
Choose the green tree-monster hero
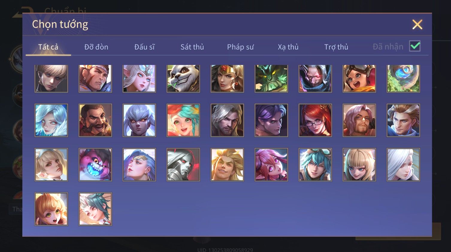tap(271, 78)
